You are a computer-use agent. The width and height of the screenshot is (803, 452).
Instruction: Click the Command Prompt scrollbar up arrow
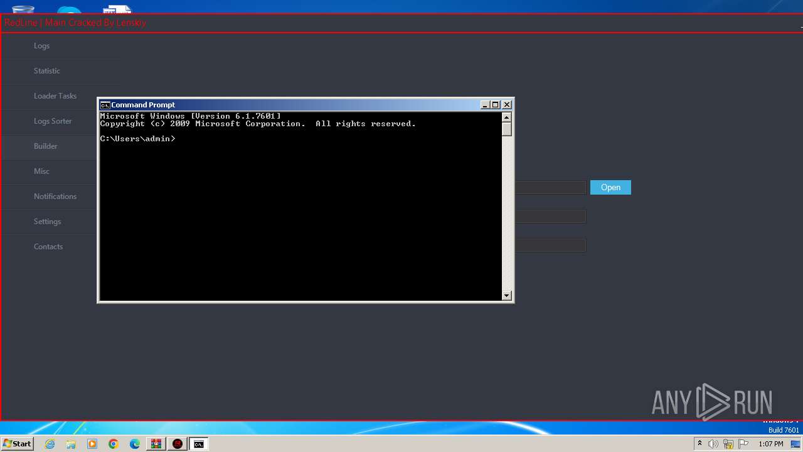[507, 117]
